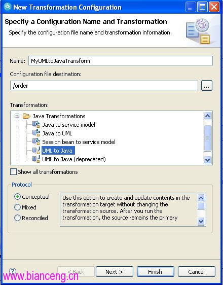Click the Name input field
The width and height of the screenshot is (223, 285).
click(121, 60)
